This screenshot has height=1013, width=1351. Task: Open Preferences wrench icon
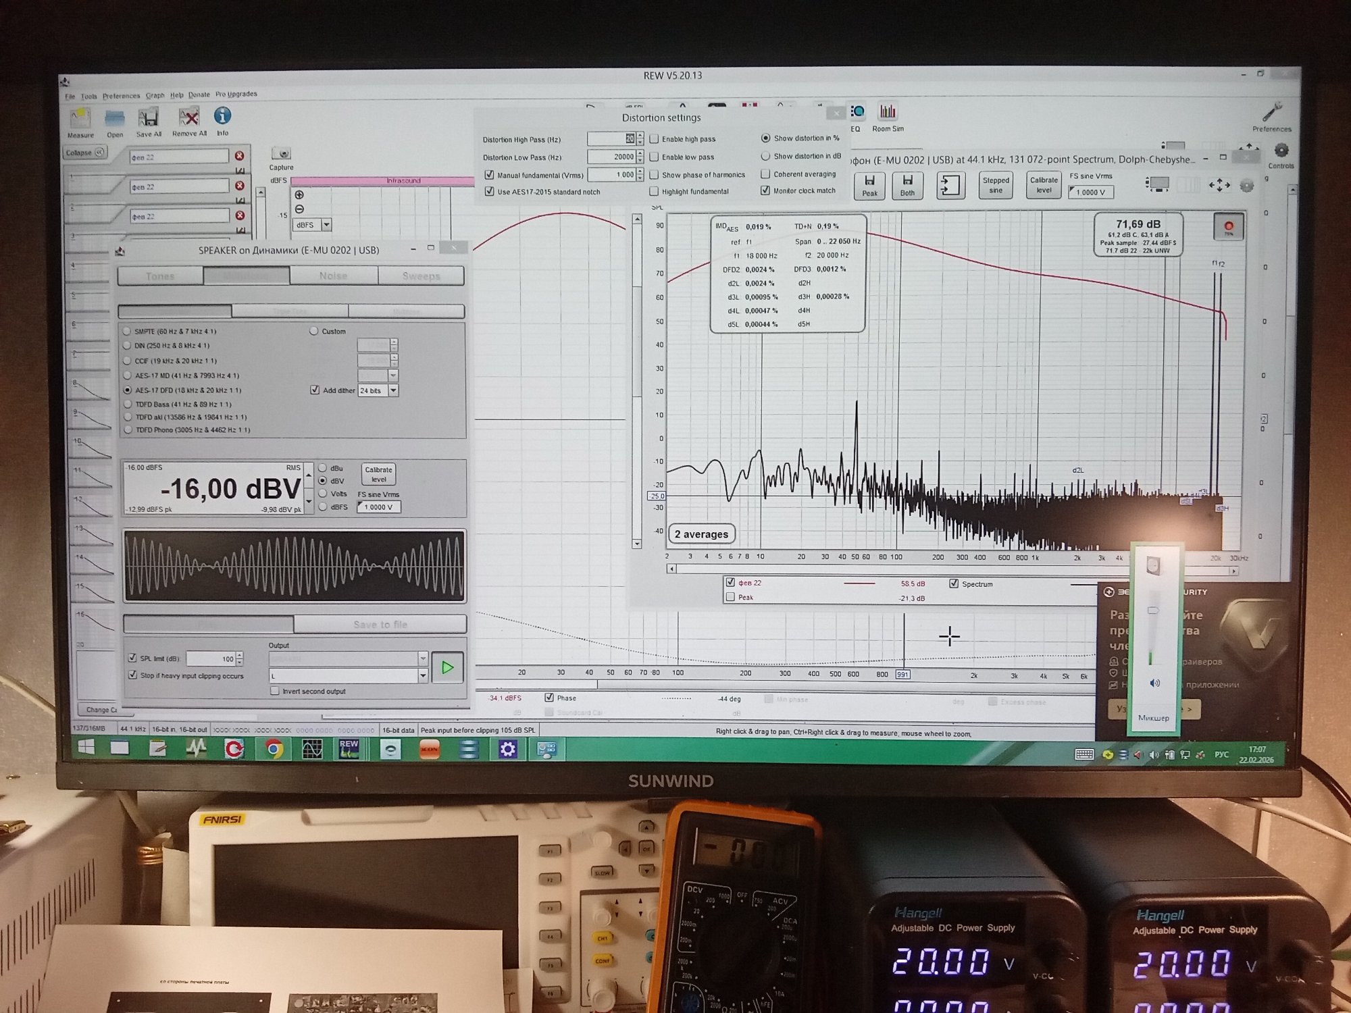pyautogui.click(x=1272, y=112)
